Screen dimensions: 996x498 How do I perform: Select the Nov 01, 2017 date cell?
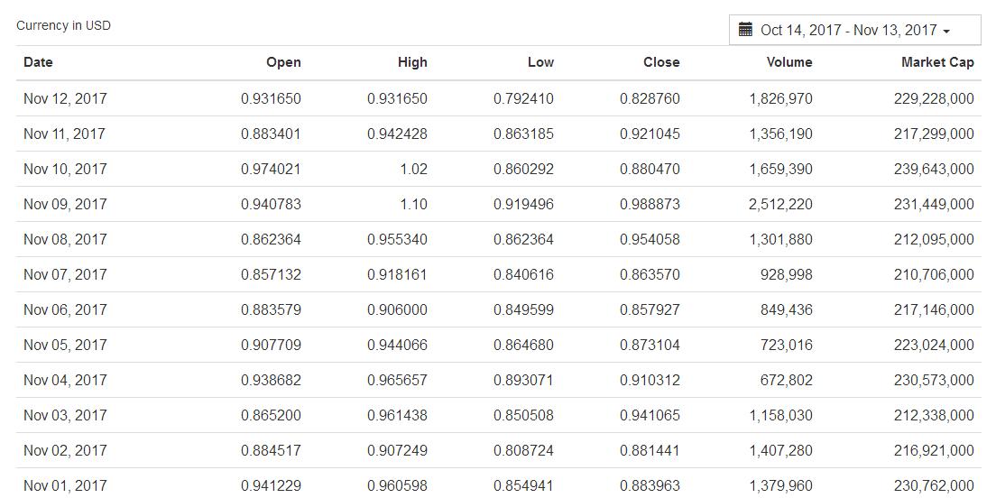[65, 485]
